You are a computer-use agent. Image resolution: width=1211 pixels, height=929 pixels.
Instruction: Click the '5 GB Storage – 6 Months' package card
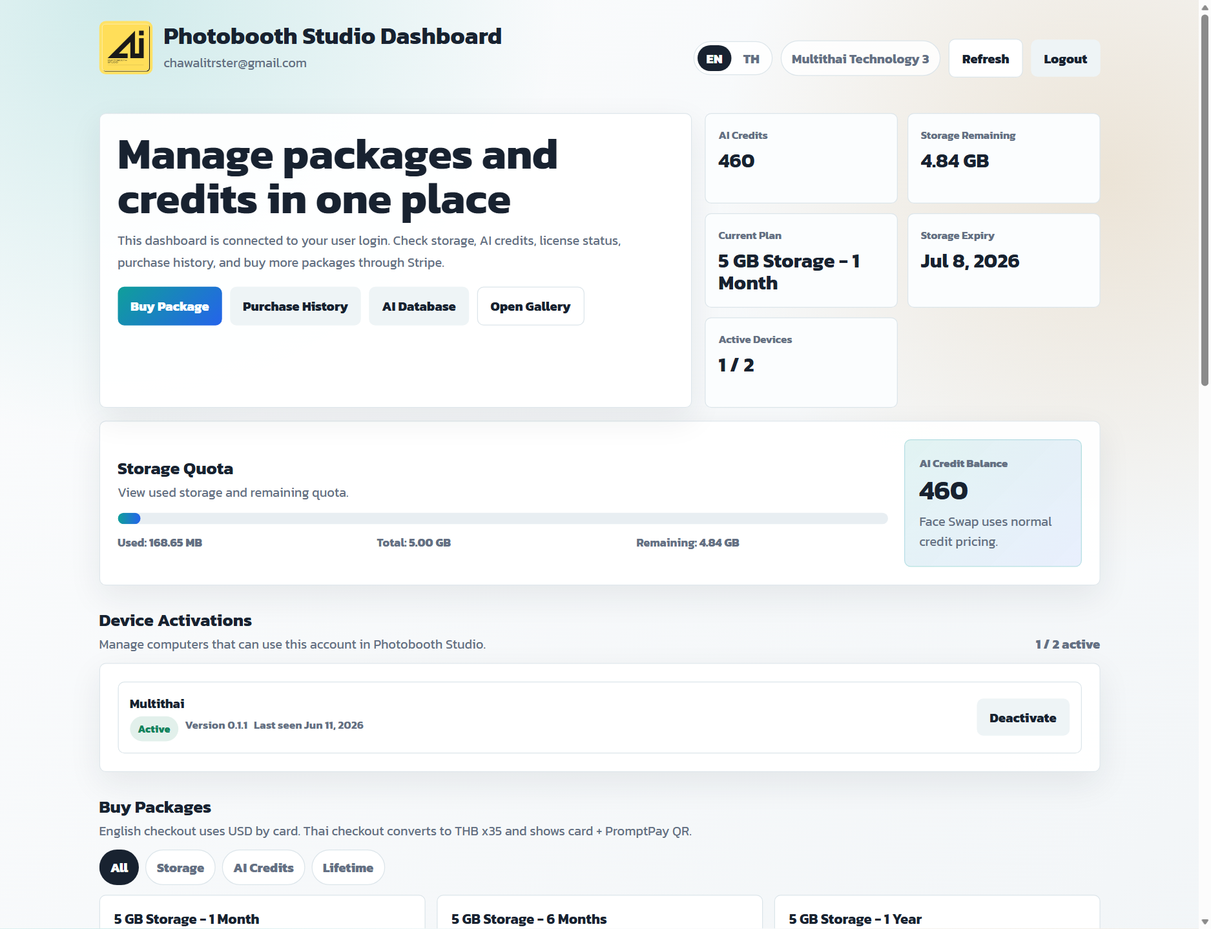(599, 912)
